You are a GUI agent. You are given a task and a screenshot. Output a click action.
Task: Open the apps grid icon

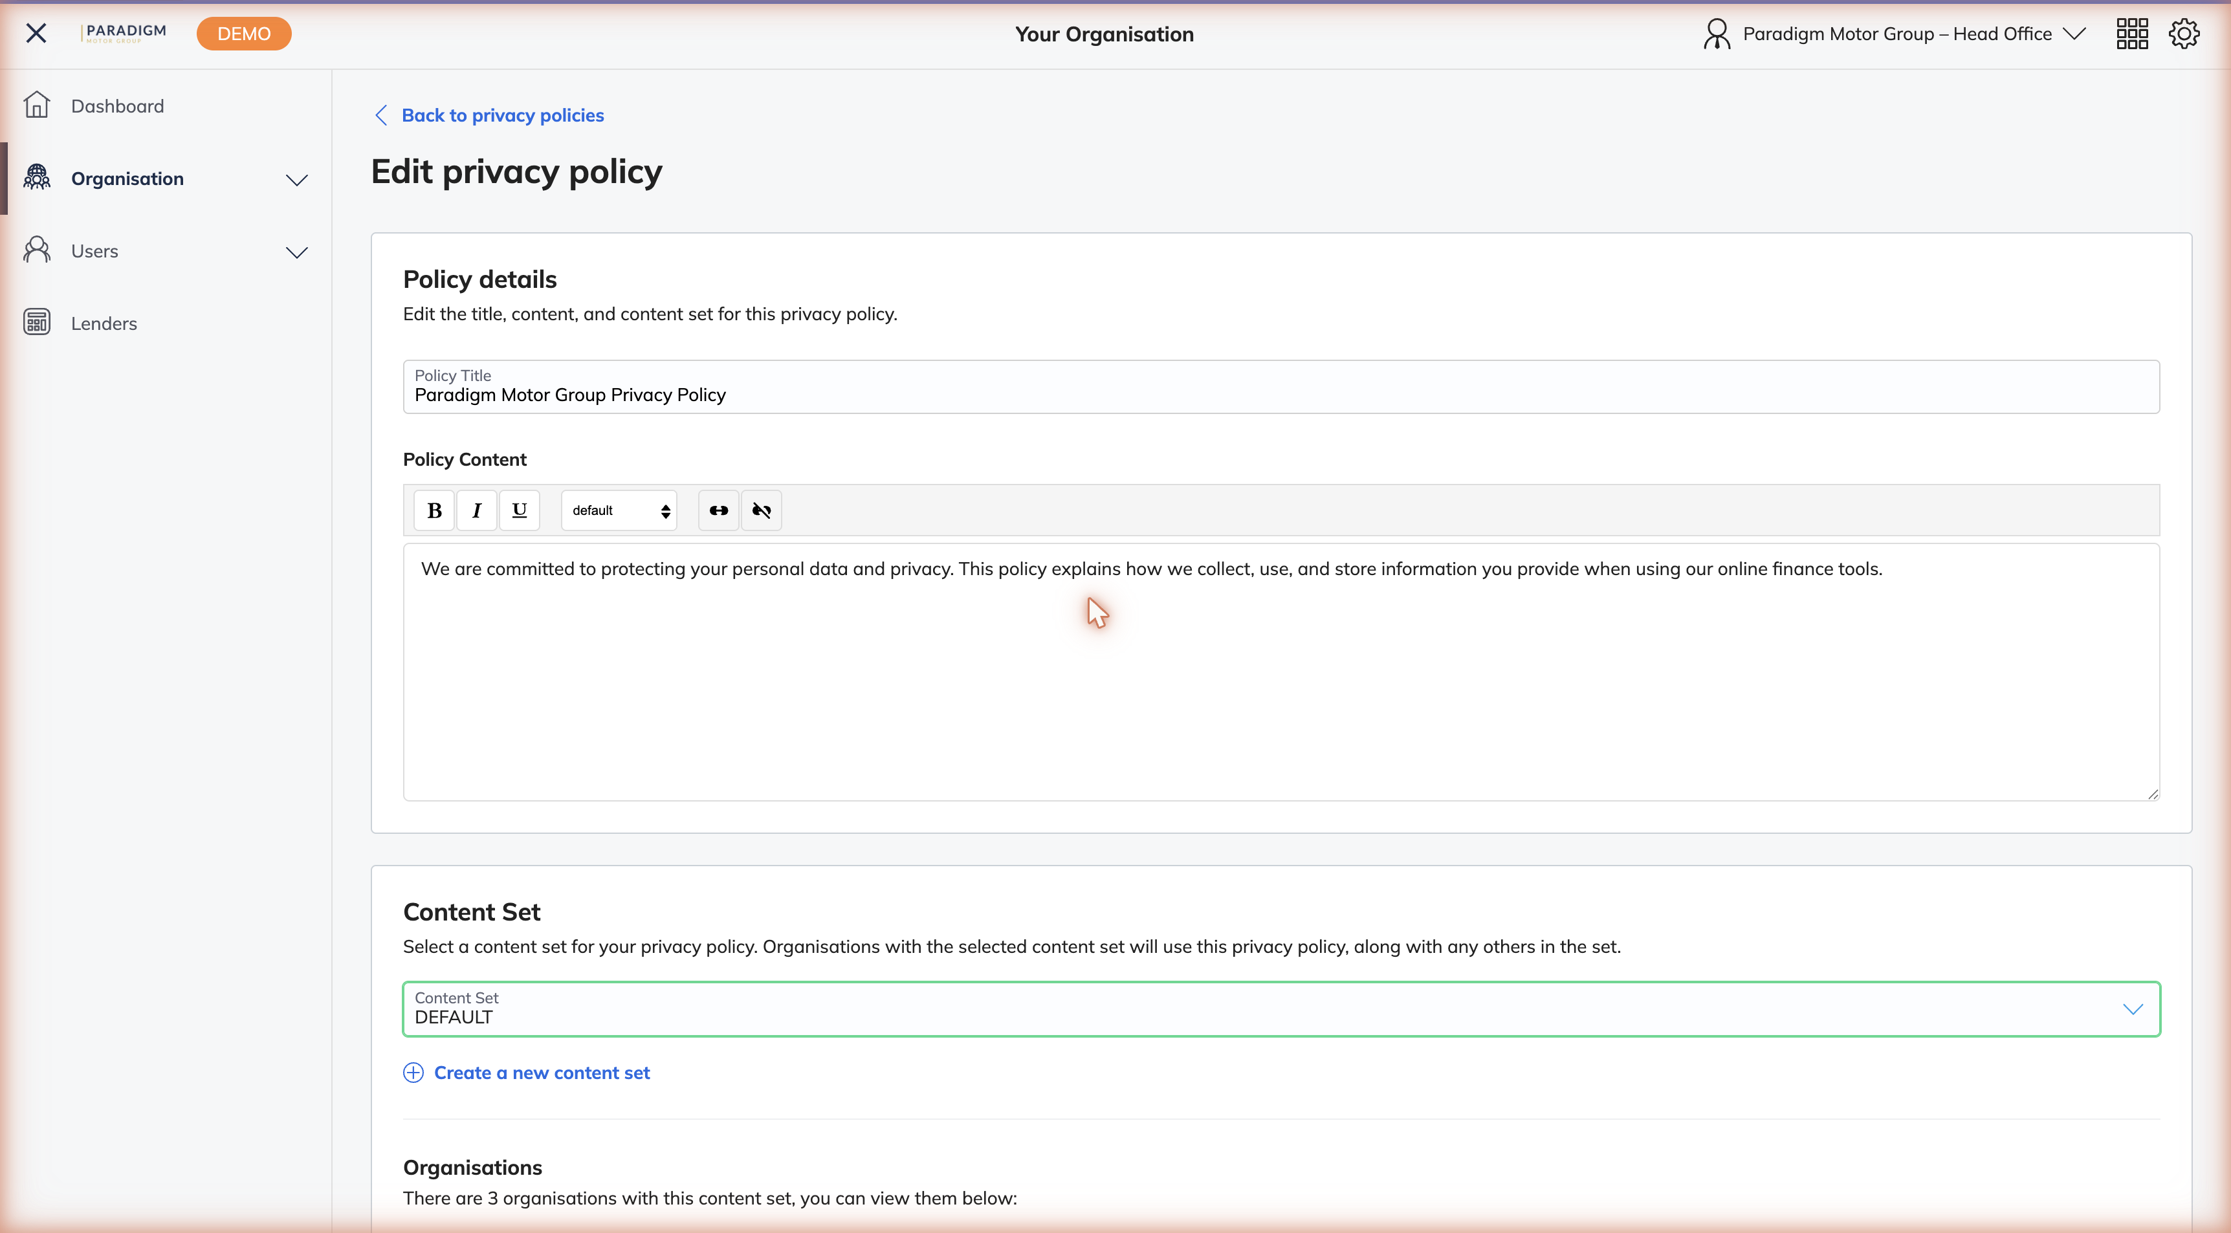point(2132,34)
